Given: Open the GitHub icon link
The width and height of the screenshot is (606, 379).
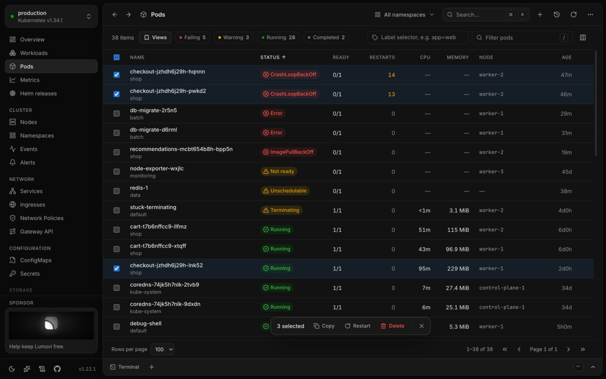Looking at the screenshot, I should 57,369.
